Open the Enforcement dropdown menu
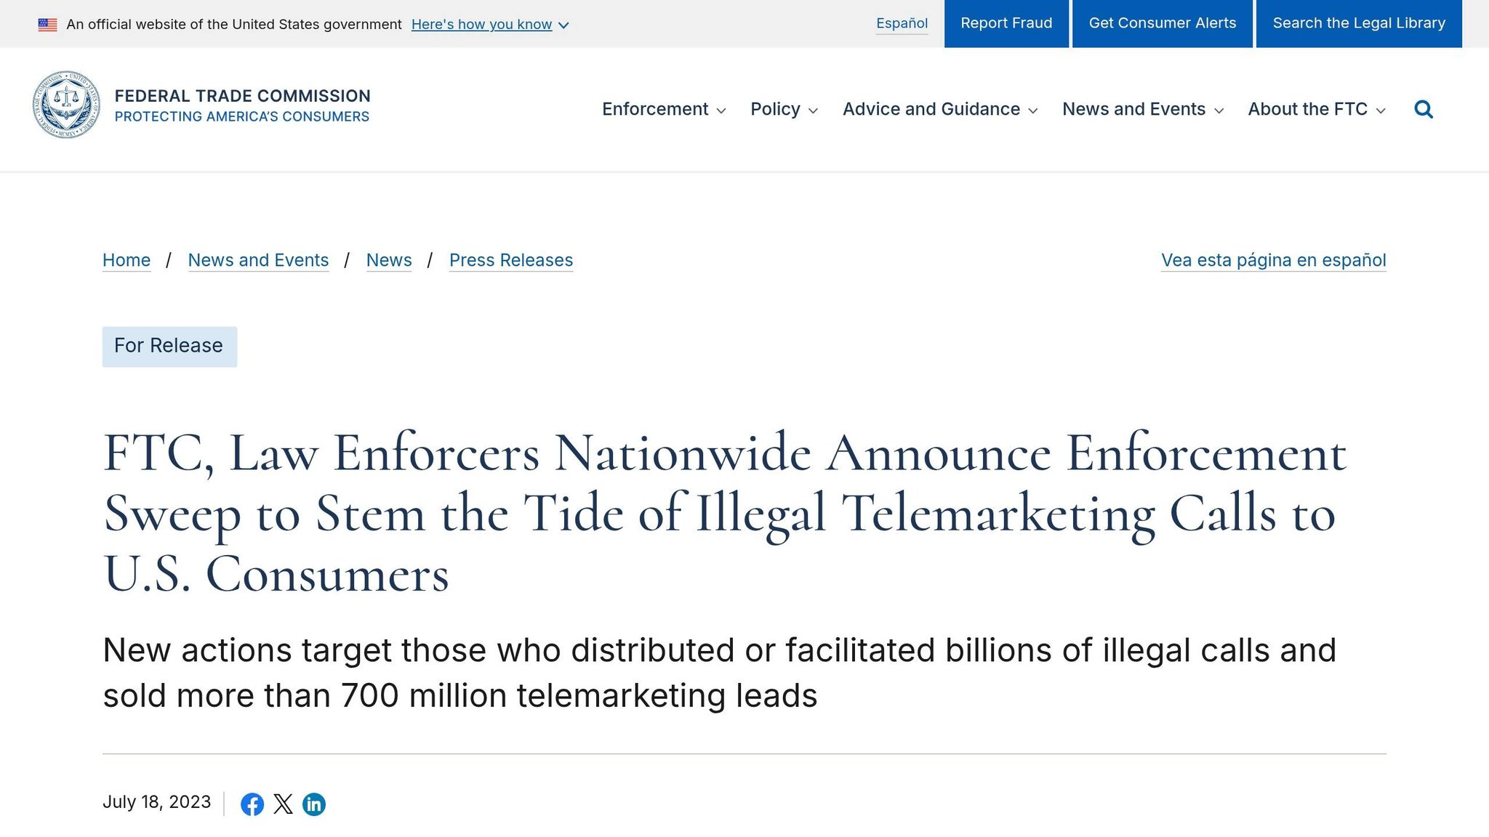Image resolution: width=1489 pixels, height=837 pixels. (x=663, y=110)
